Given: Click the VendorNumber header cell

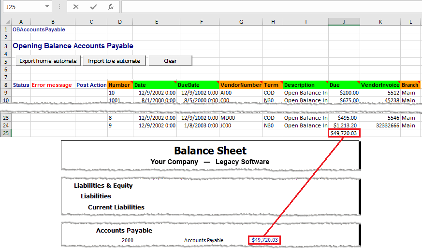Looking at the screenshot, I should [240, 85].
